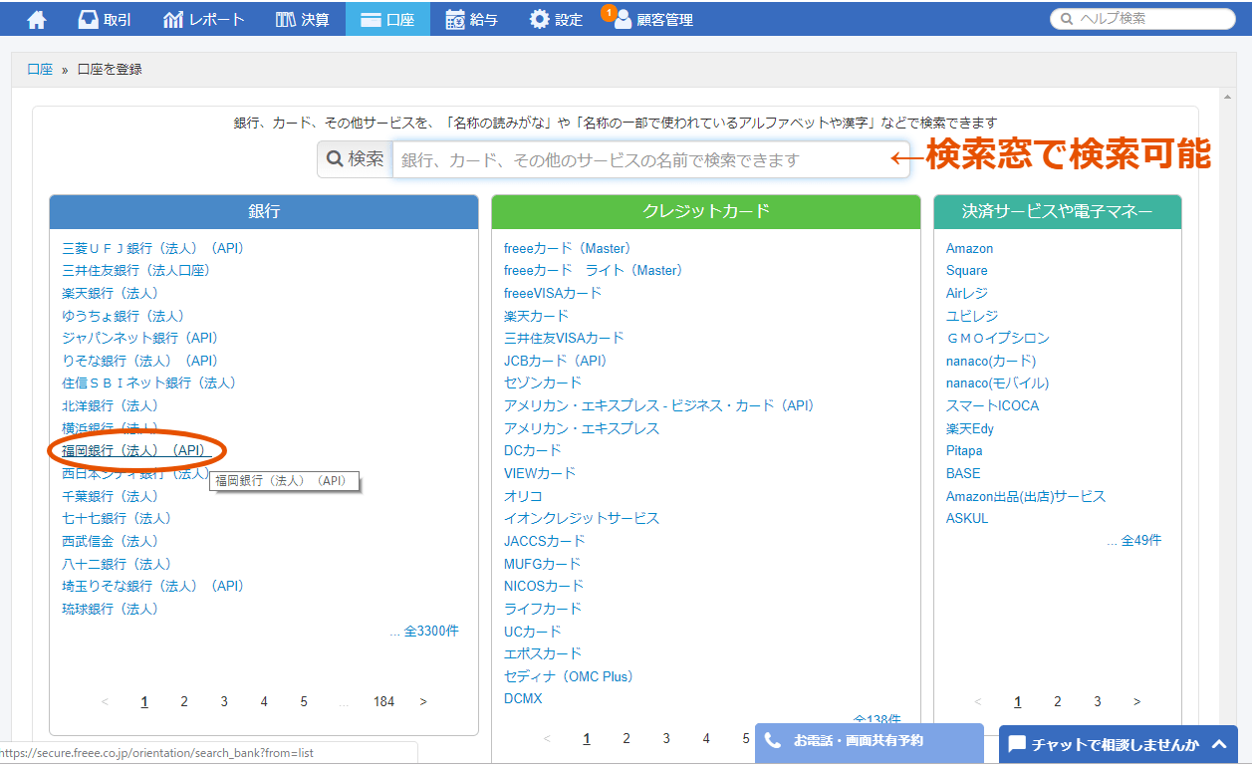Select 埼玉りそな銀行（法人）（API）
The height and width of the screenshot is (768, 1253).
click(152, 586)
